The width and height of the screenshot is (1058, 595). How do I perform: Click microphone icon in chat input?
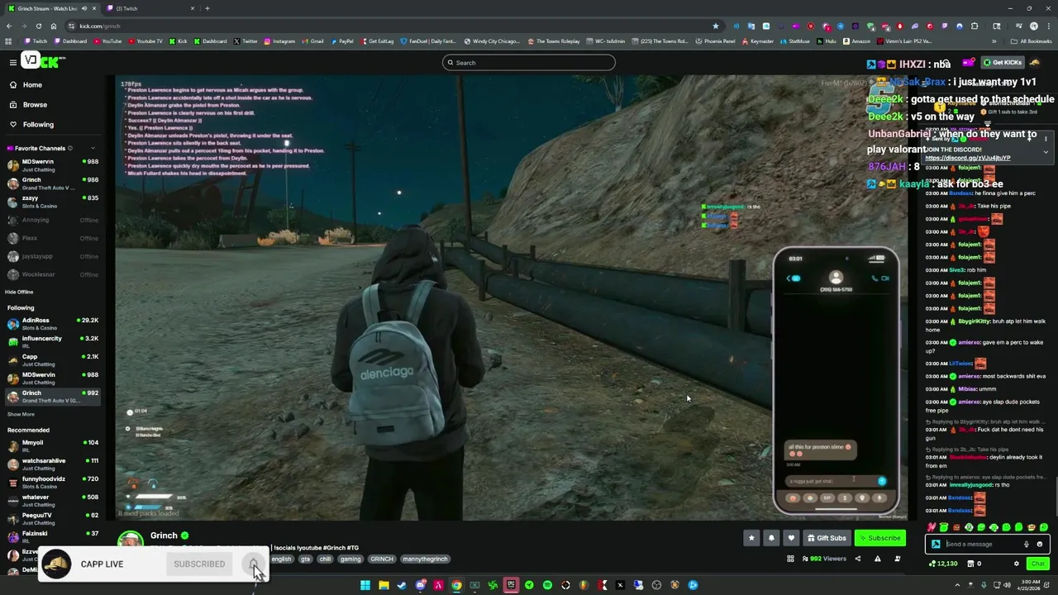pos(1027,544)
